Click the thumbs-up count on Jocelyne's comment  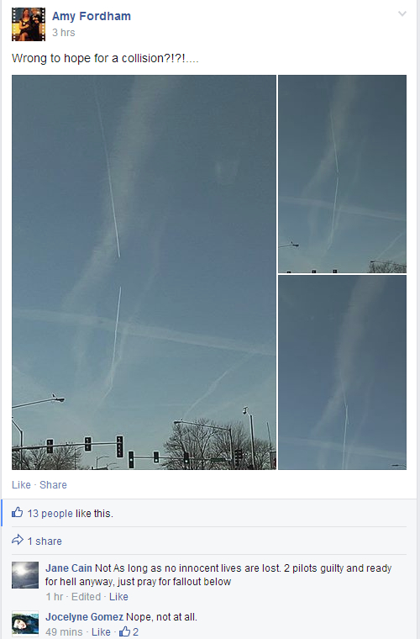tap(129, 631)
